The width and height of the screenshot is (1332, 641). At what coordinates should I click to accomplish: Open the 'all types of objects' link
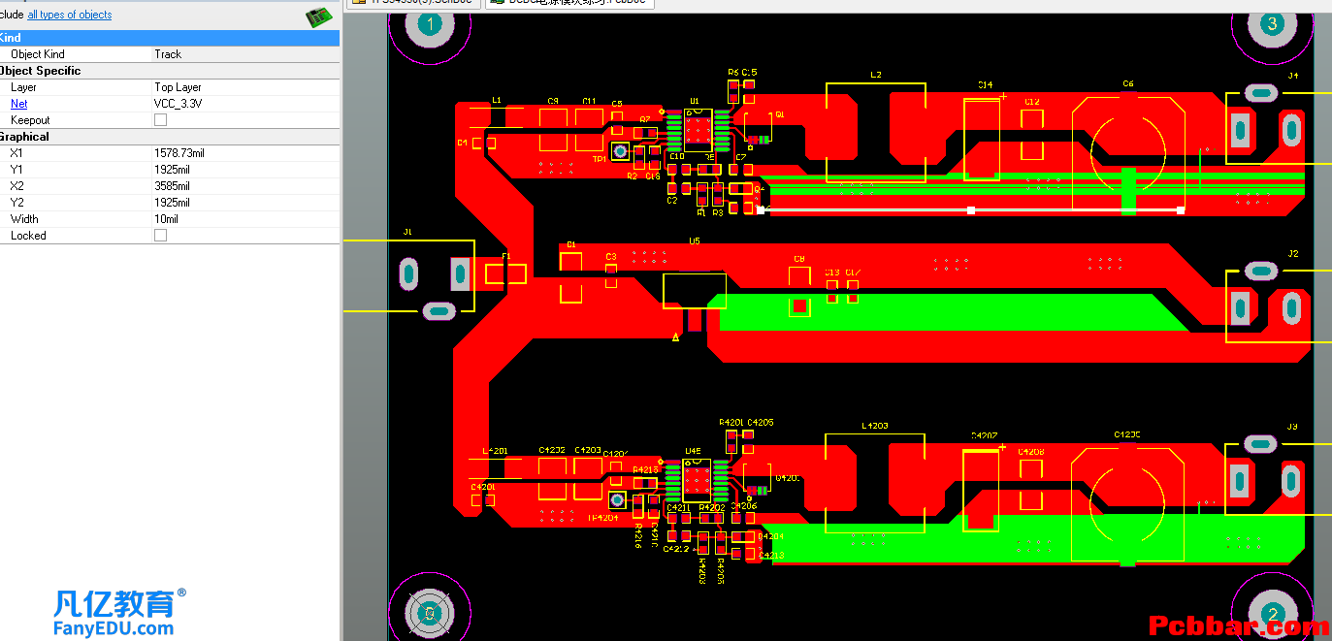tap(70, 15)
